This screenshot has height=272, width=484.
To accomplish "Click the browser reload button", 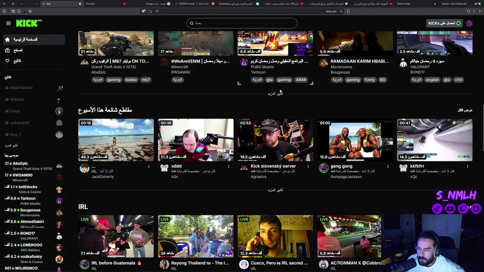I will 468,11.
